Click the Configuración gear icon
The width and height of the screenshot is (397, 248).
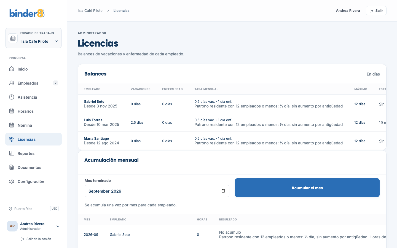coord(12,181)
